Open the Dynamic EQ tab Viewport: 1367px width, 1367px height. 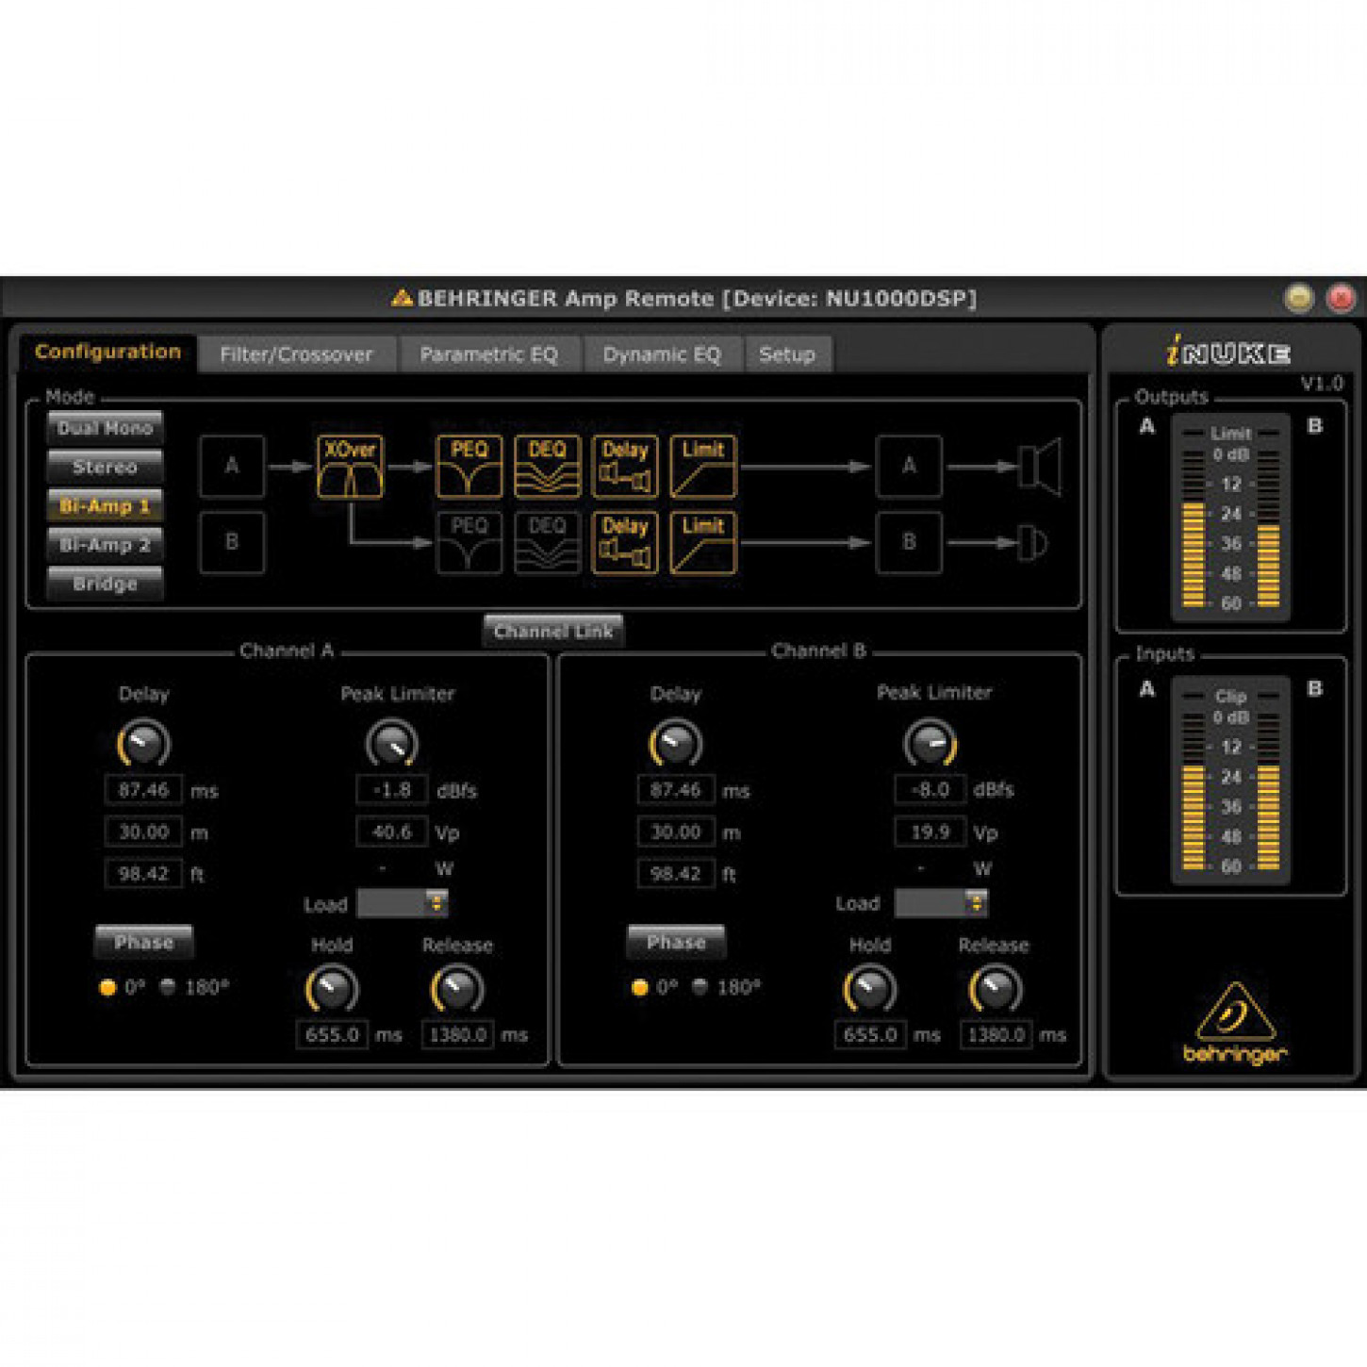pos(661,354)
